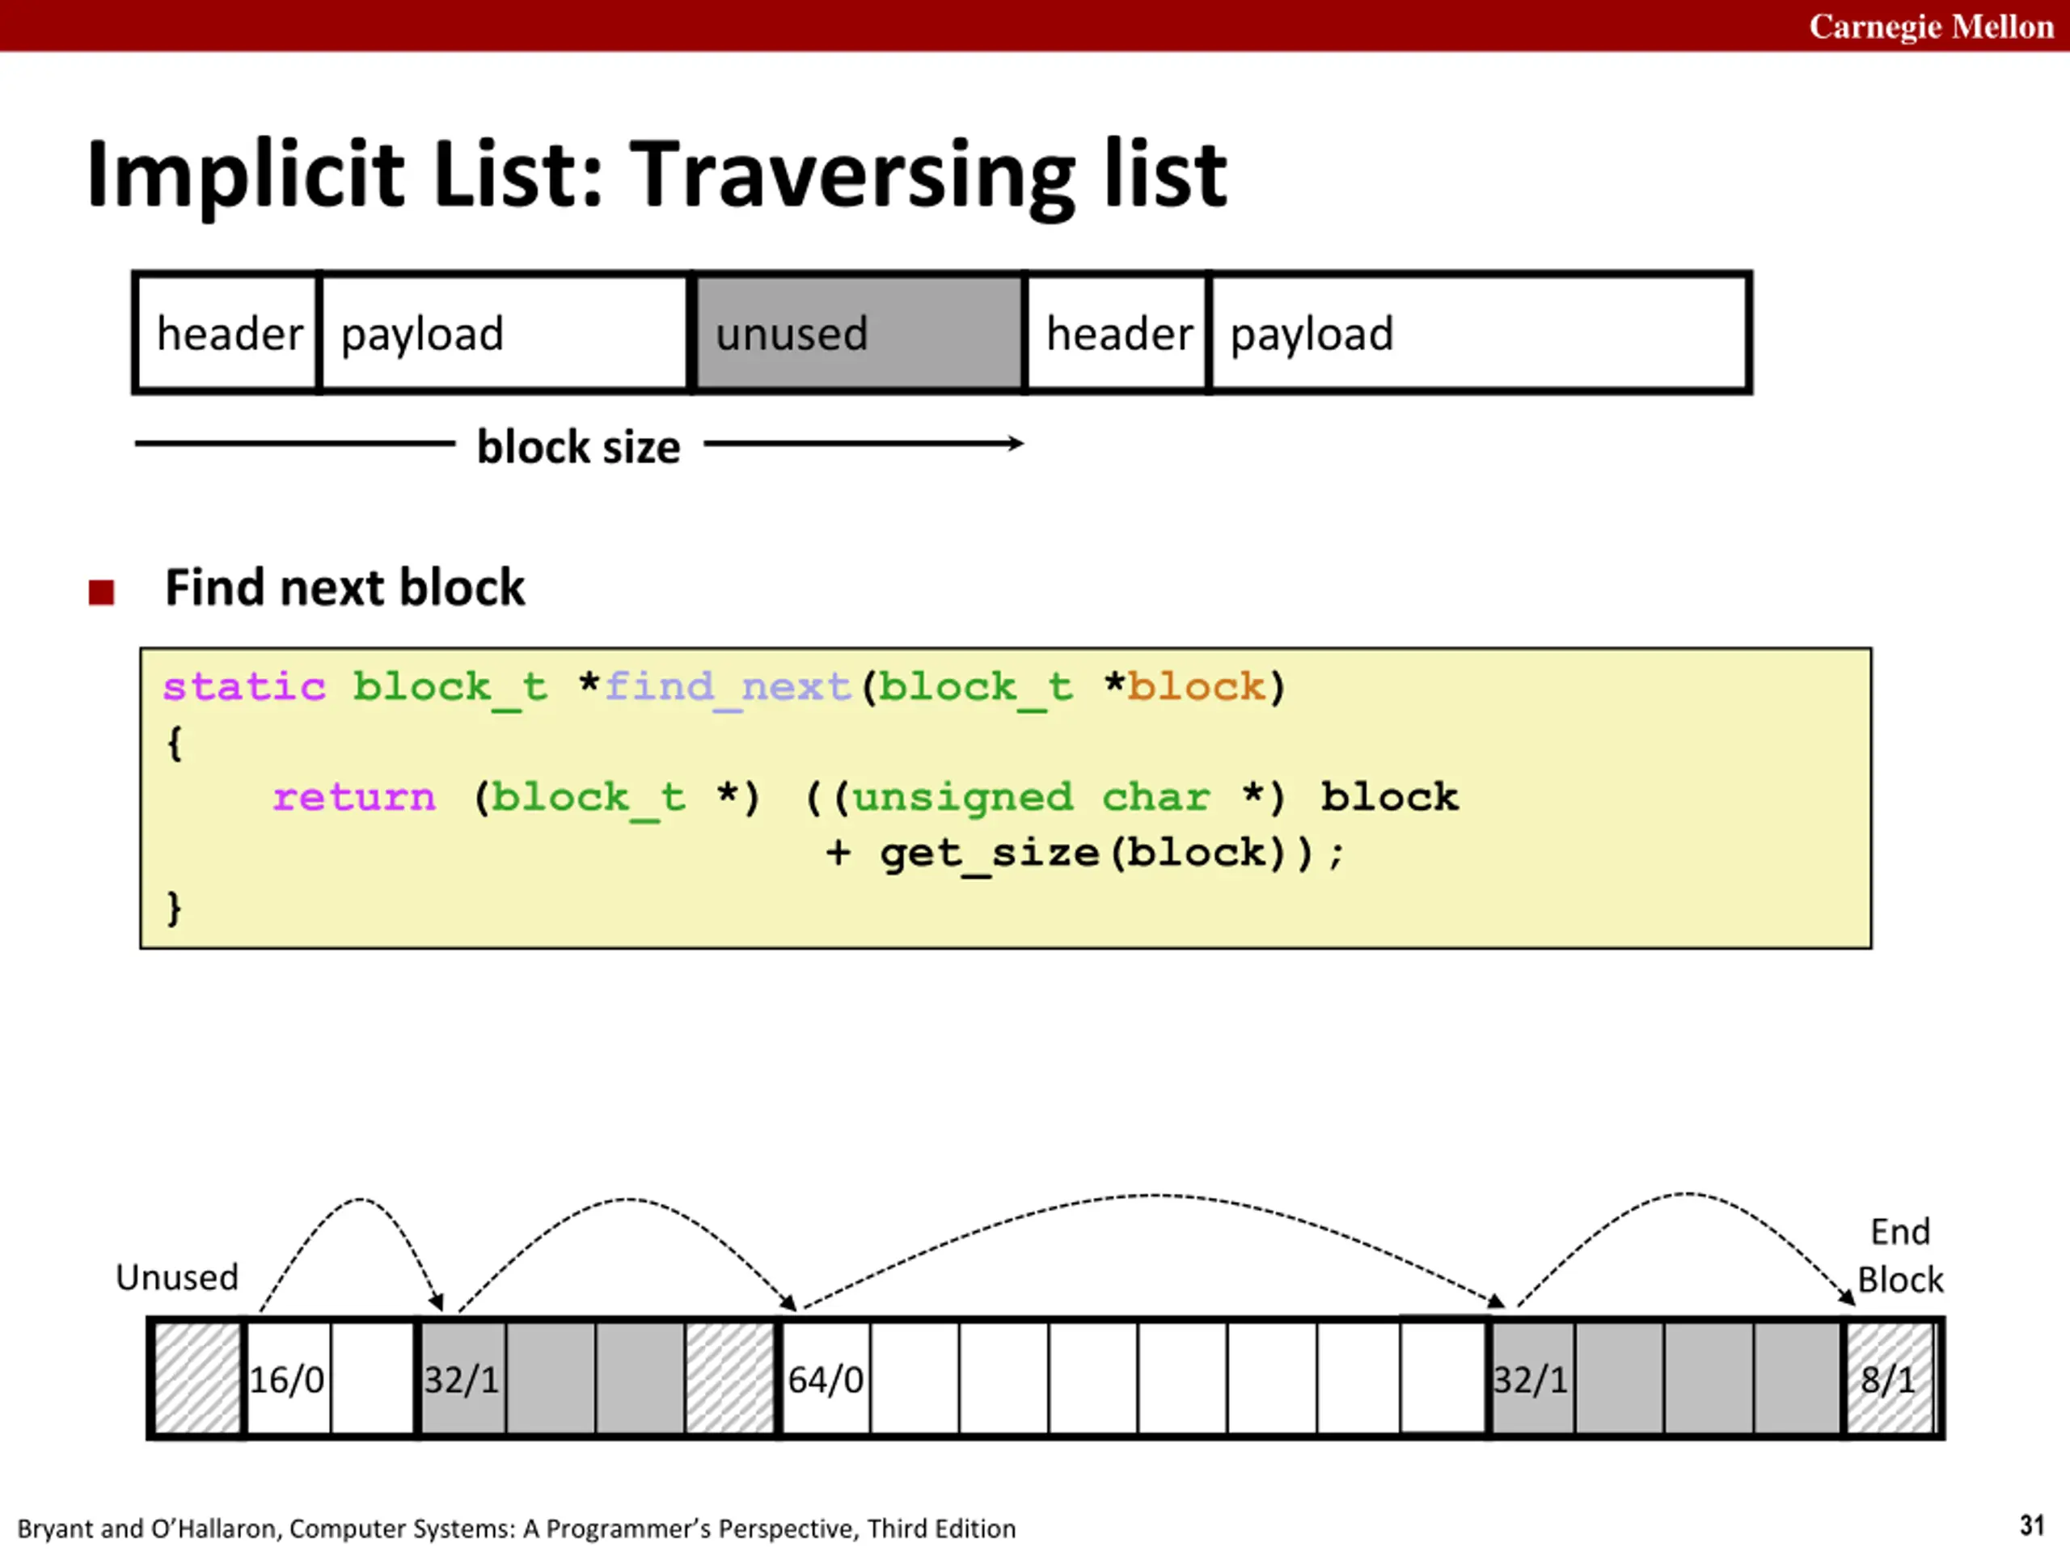Click the End Block label
This screenshot has height=1552, width=2070.
tap(1899, 1255)
